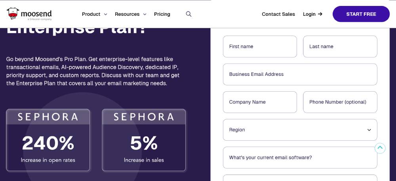Expand the Product menu chevron
This screenshot has width=396, height=181.
coord(105,14)
